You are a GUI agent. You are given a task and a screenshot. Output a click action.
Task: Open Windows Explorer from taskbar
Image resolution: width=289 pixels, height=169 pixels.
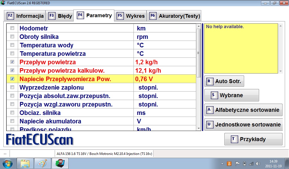25,163
